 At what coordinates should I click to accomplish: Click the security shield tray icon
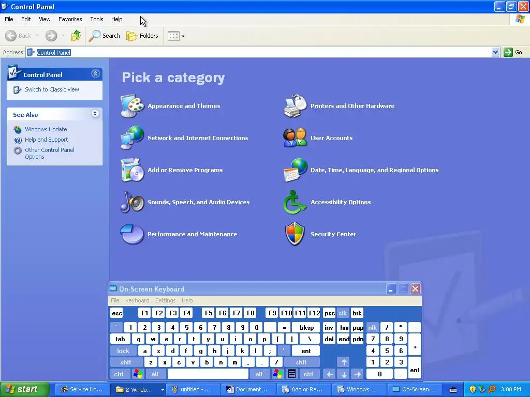[x=473, y=389]
